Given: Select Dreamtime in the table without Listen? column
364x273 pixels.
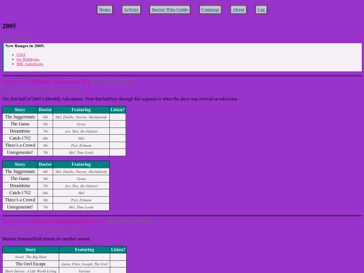Looking at the screenshot, I should pyautogui.click(x=20, y=186).
